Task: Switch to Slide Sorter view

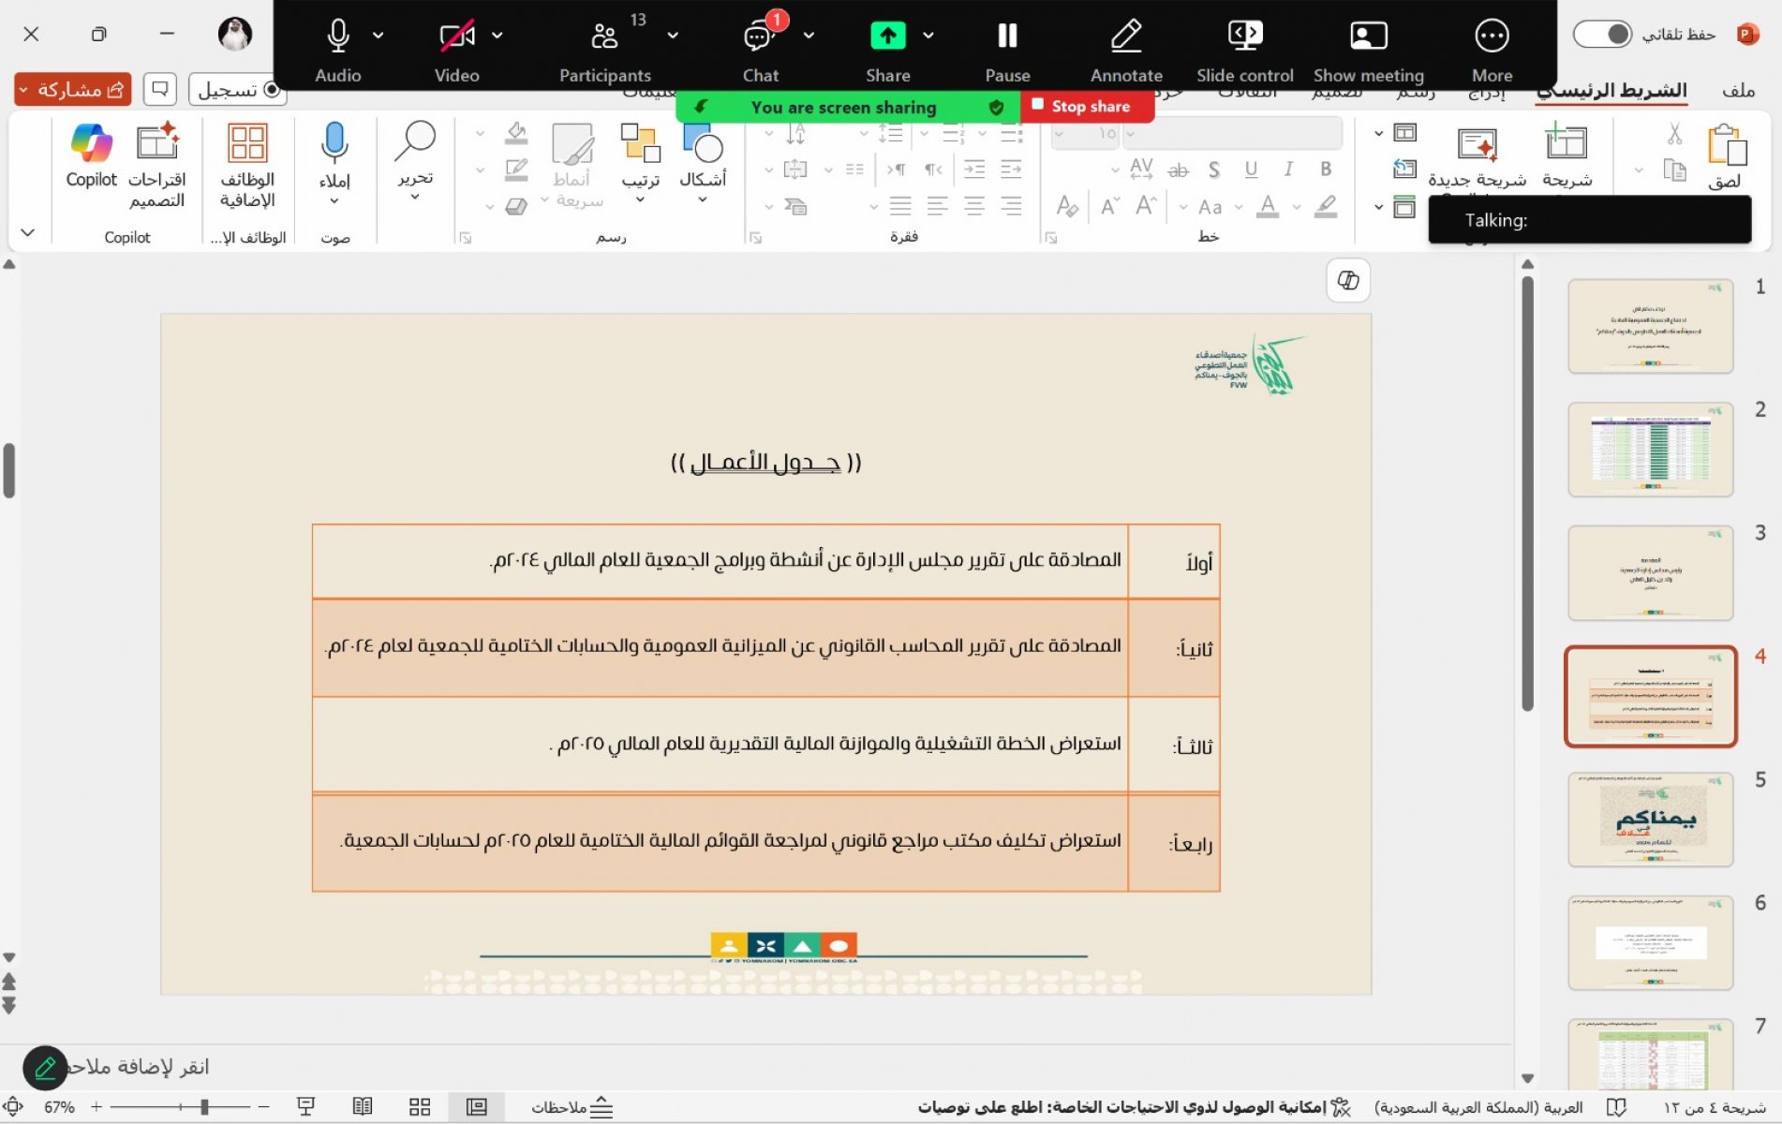Action: click(420, 1107)
